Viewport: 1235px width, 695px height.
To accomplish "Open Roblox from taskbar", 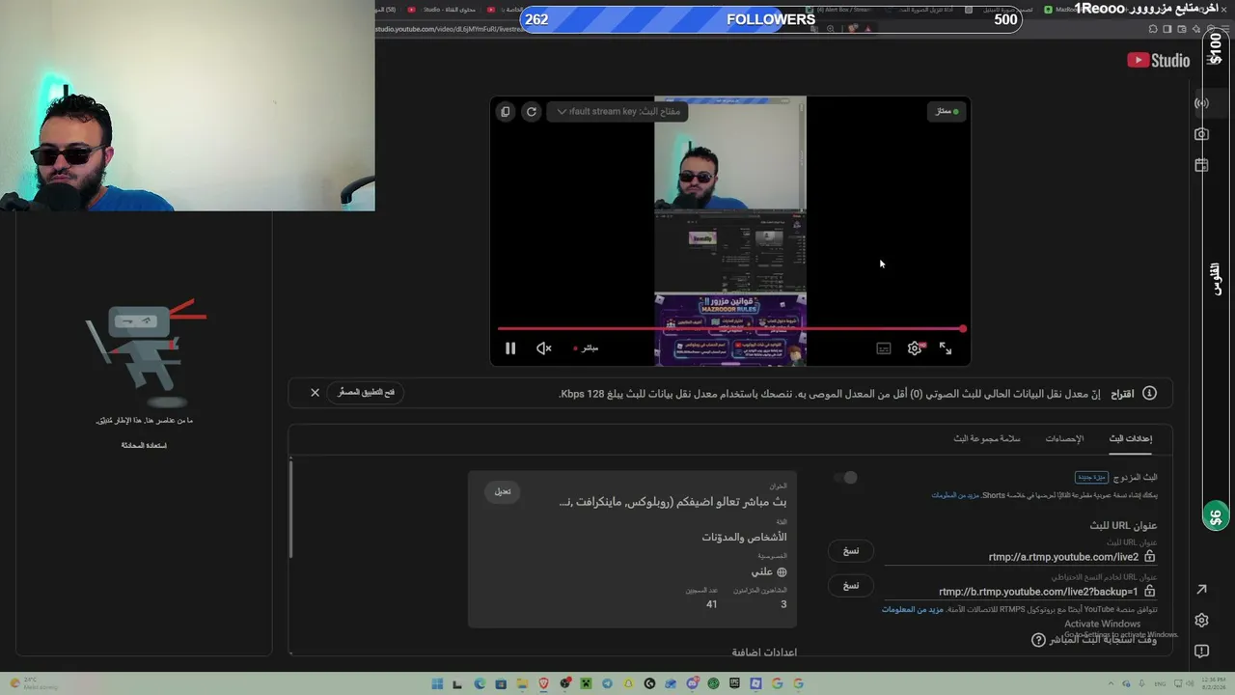I will coord(755,683).
